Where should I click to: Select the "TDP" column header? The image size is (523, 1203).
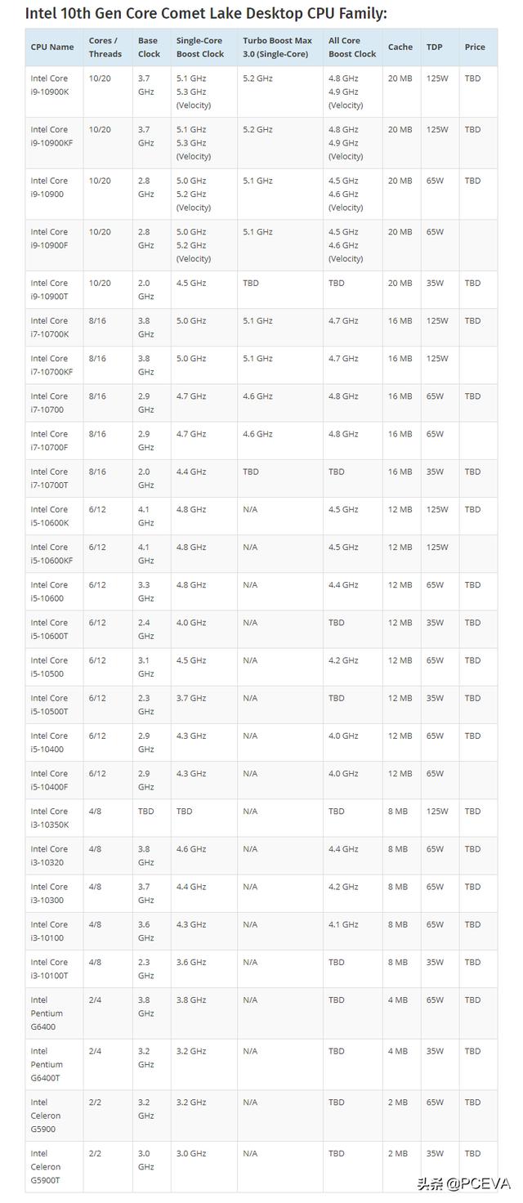(x=434, y=47)
